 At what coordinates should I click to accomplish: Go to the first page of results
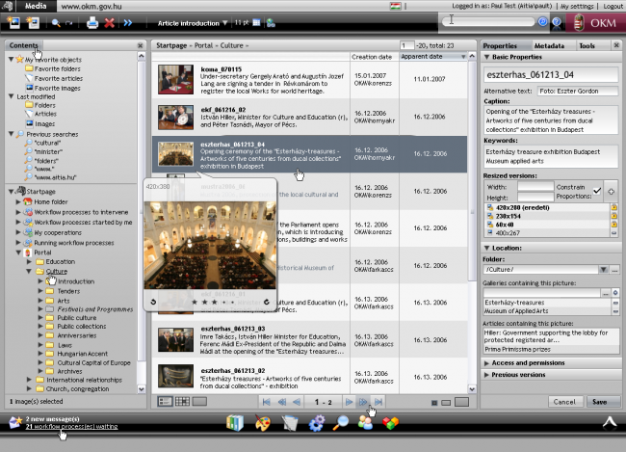(266, 402)
